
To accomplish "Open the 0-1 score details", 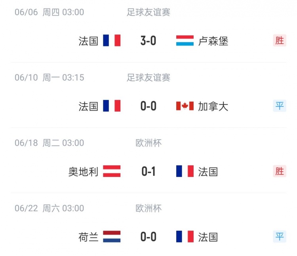I will click(148, 171).
